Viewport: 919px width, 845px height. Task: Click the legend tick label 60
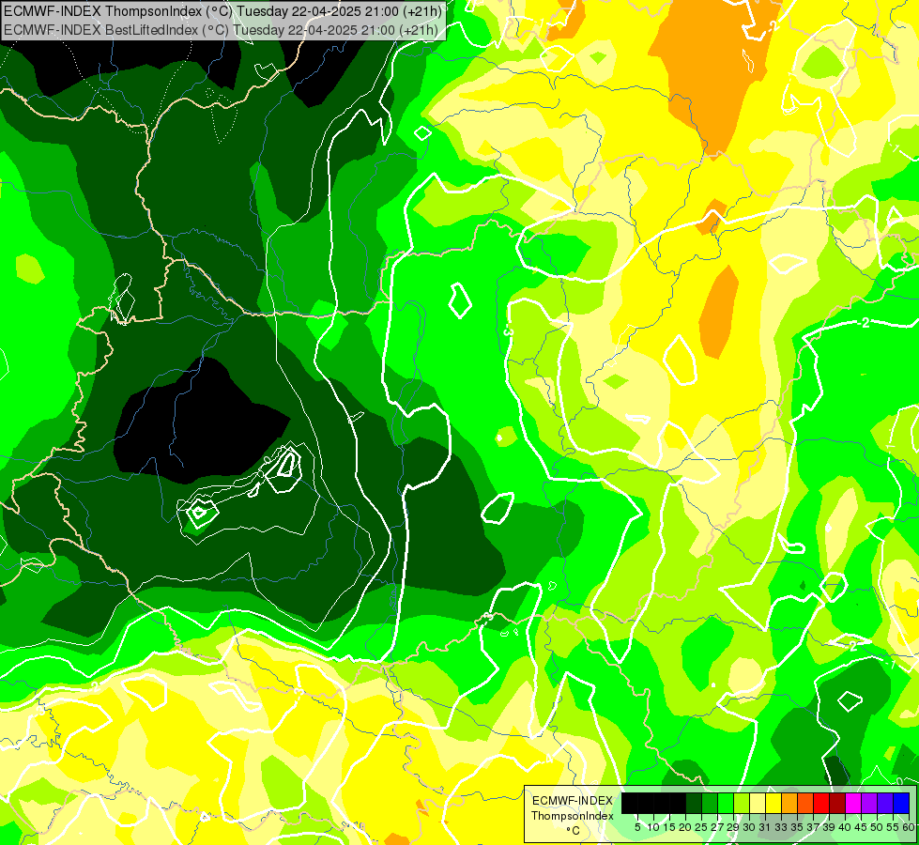click(x=909, y=827)
